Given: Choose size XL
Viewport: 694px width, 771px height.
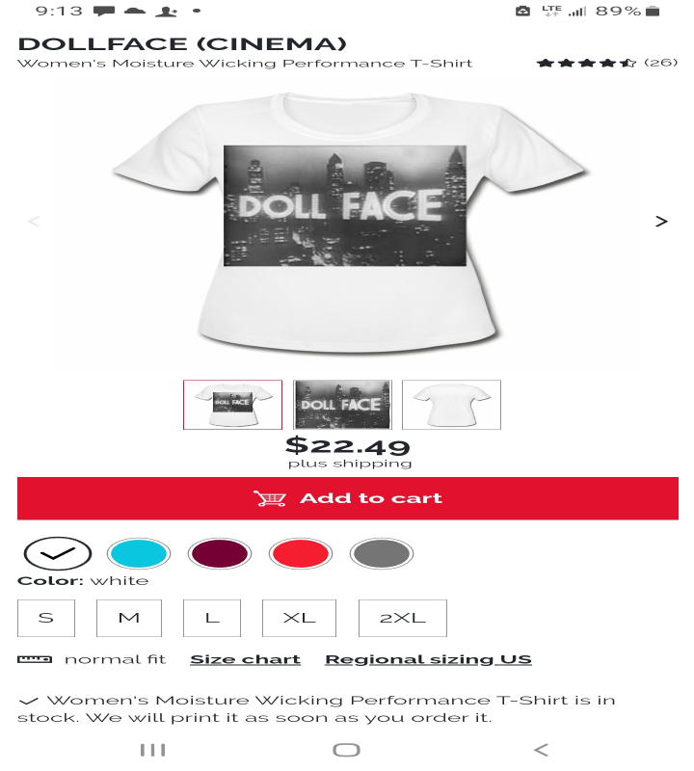Looking at the screenshot, I should pos(299,618).
